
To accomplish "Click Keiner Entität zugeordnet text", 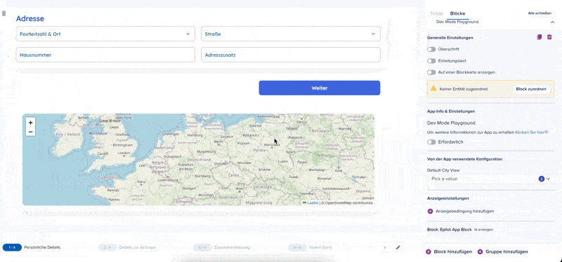I will coord(464,89).
